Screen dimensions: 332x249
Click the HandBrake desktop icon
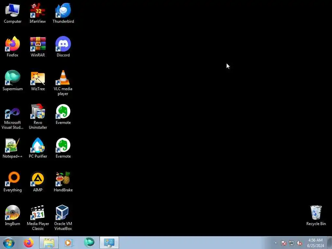(x=63, y=182)
